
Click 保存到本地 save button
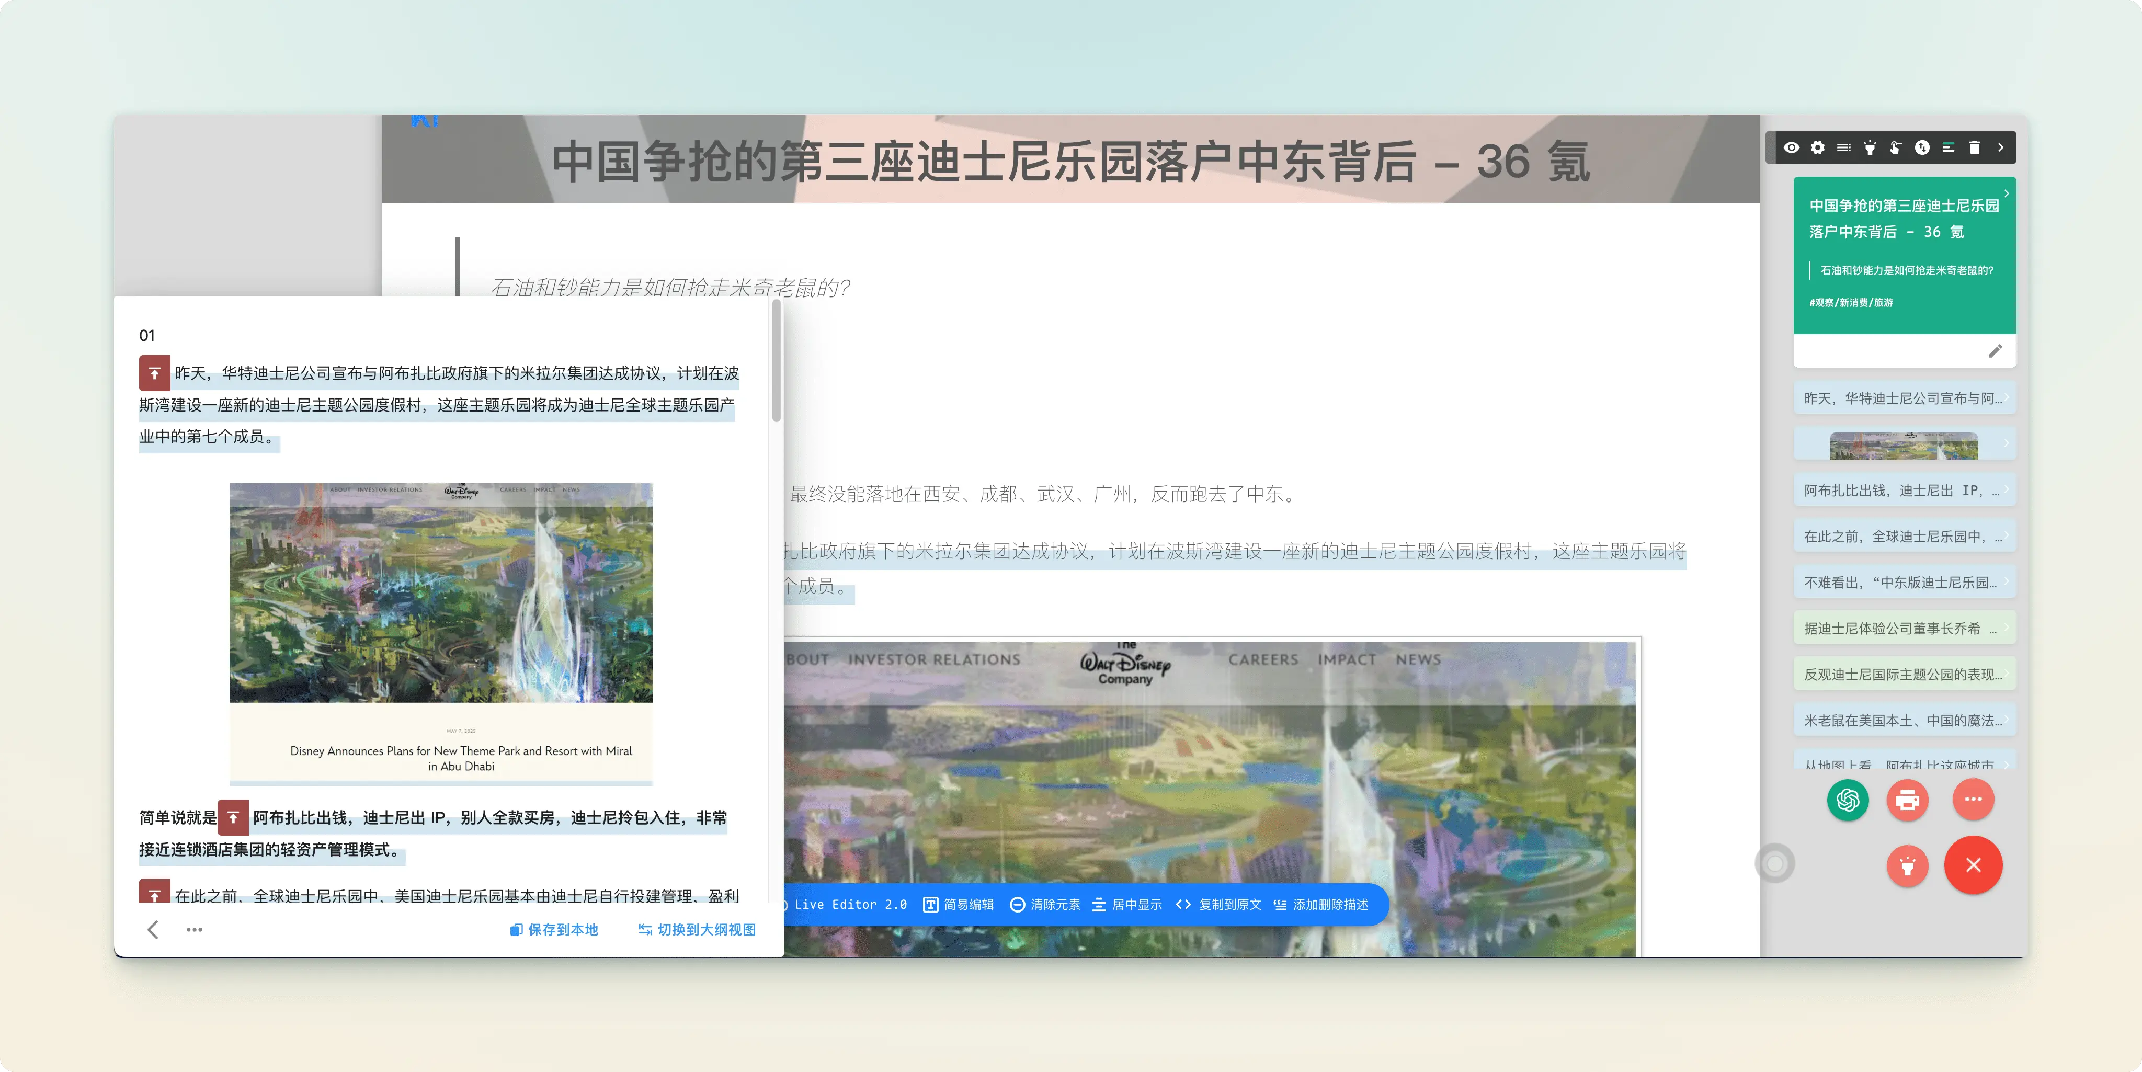click(554, 930)
